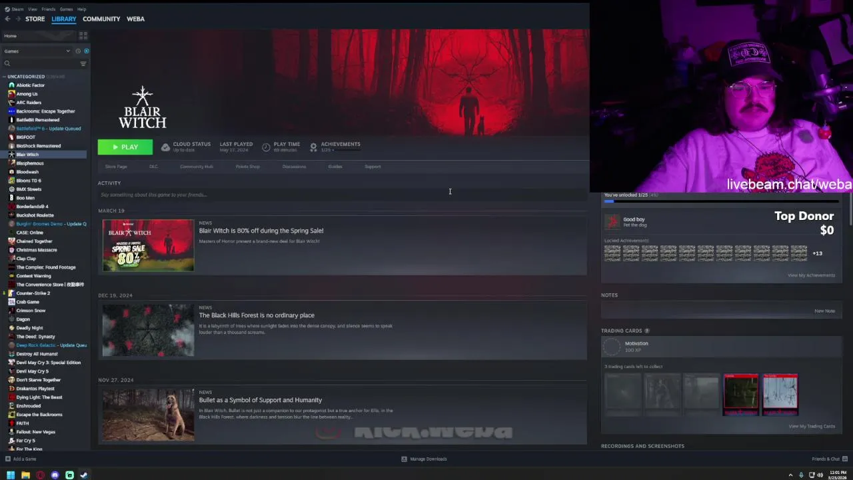Open Friends & Chat

click(x=829, y=459)
